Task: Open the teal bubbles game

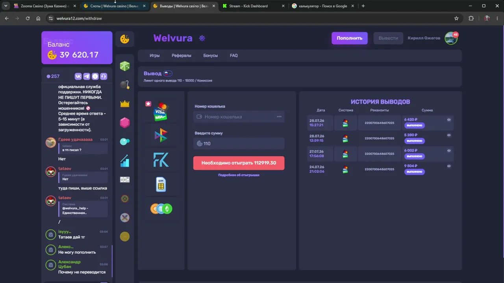Action: pyautogui.click(x=125, y=141)
